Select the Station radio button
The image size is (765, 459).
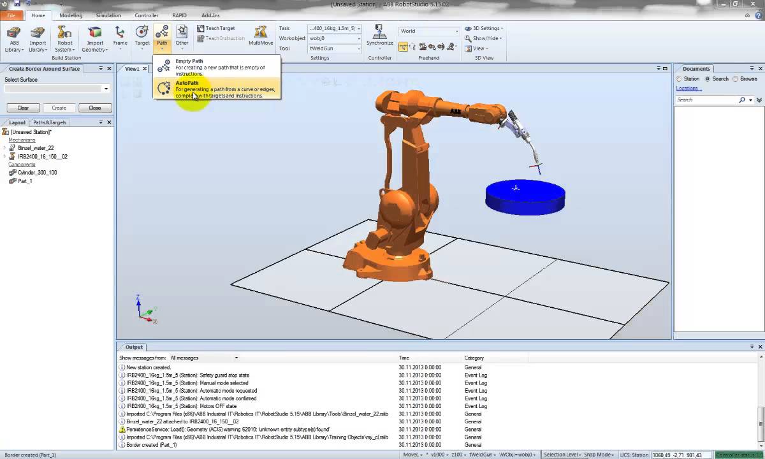680,79
